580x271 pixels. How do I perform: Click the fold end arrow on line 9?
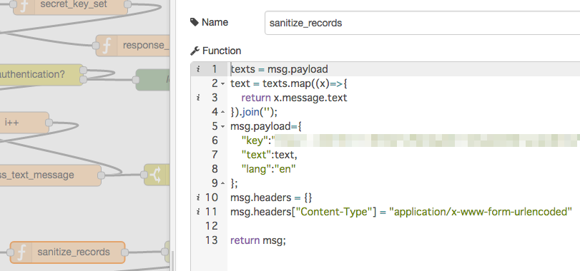click(x=222, y=183)
